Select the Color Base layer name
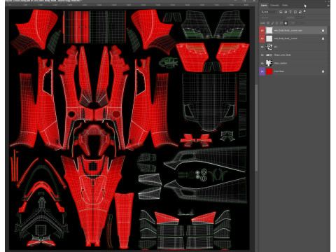This screenshot has width=336, height=252. pyautogui.click(x=279, y=71)
